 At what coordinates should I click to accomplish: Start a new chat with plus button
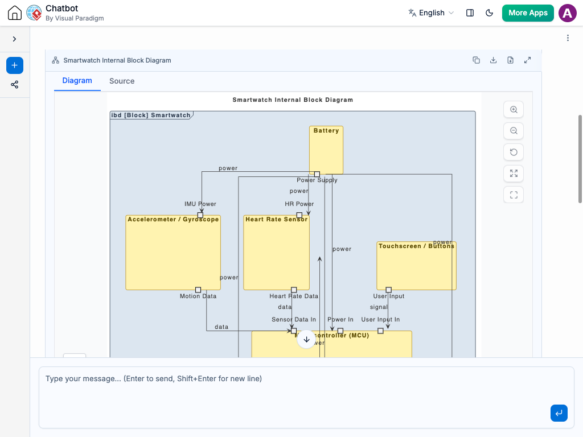tap(14, 65)
